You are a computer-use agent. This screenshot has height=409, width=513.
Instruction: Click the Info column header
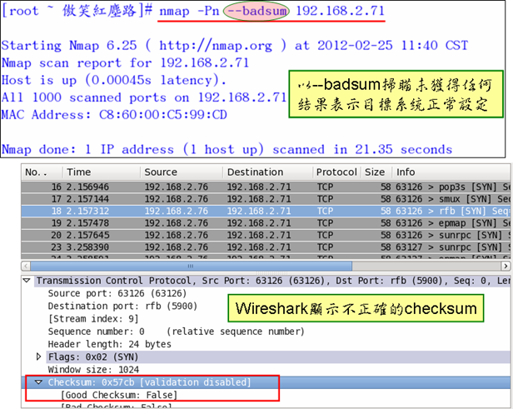click(x=451, y=172)
